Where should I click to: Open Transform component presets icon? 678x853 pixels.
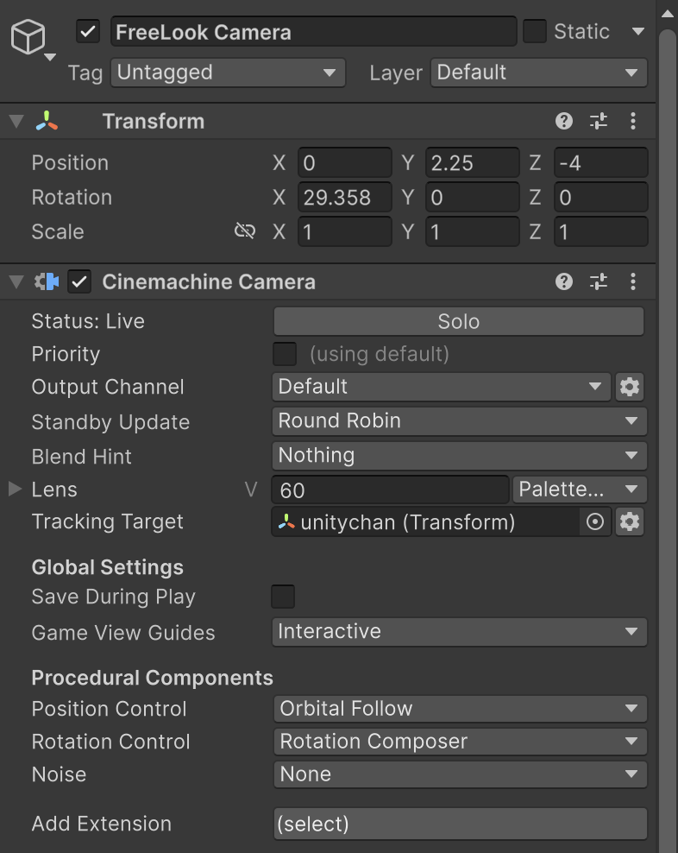point(599,121)
